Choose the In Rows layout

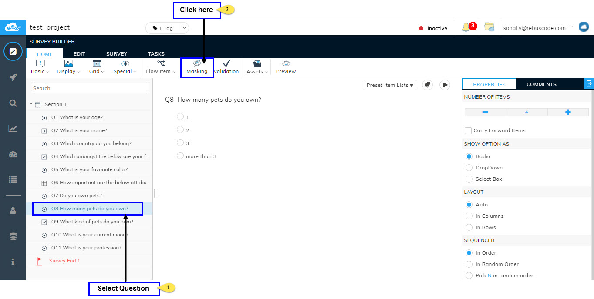(469, 227)
